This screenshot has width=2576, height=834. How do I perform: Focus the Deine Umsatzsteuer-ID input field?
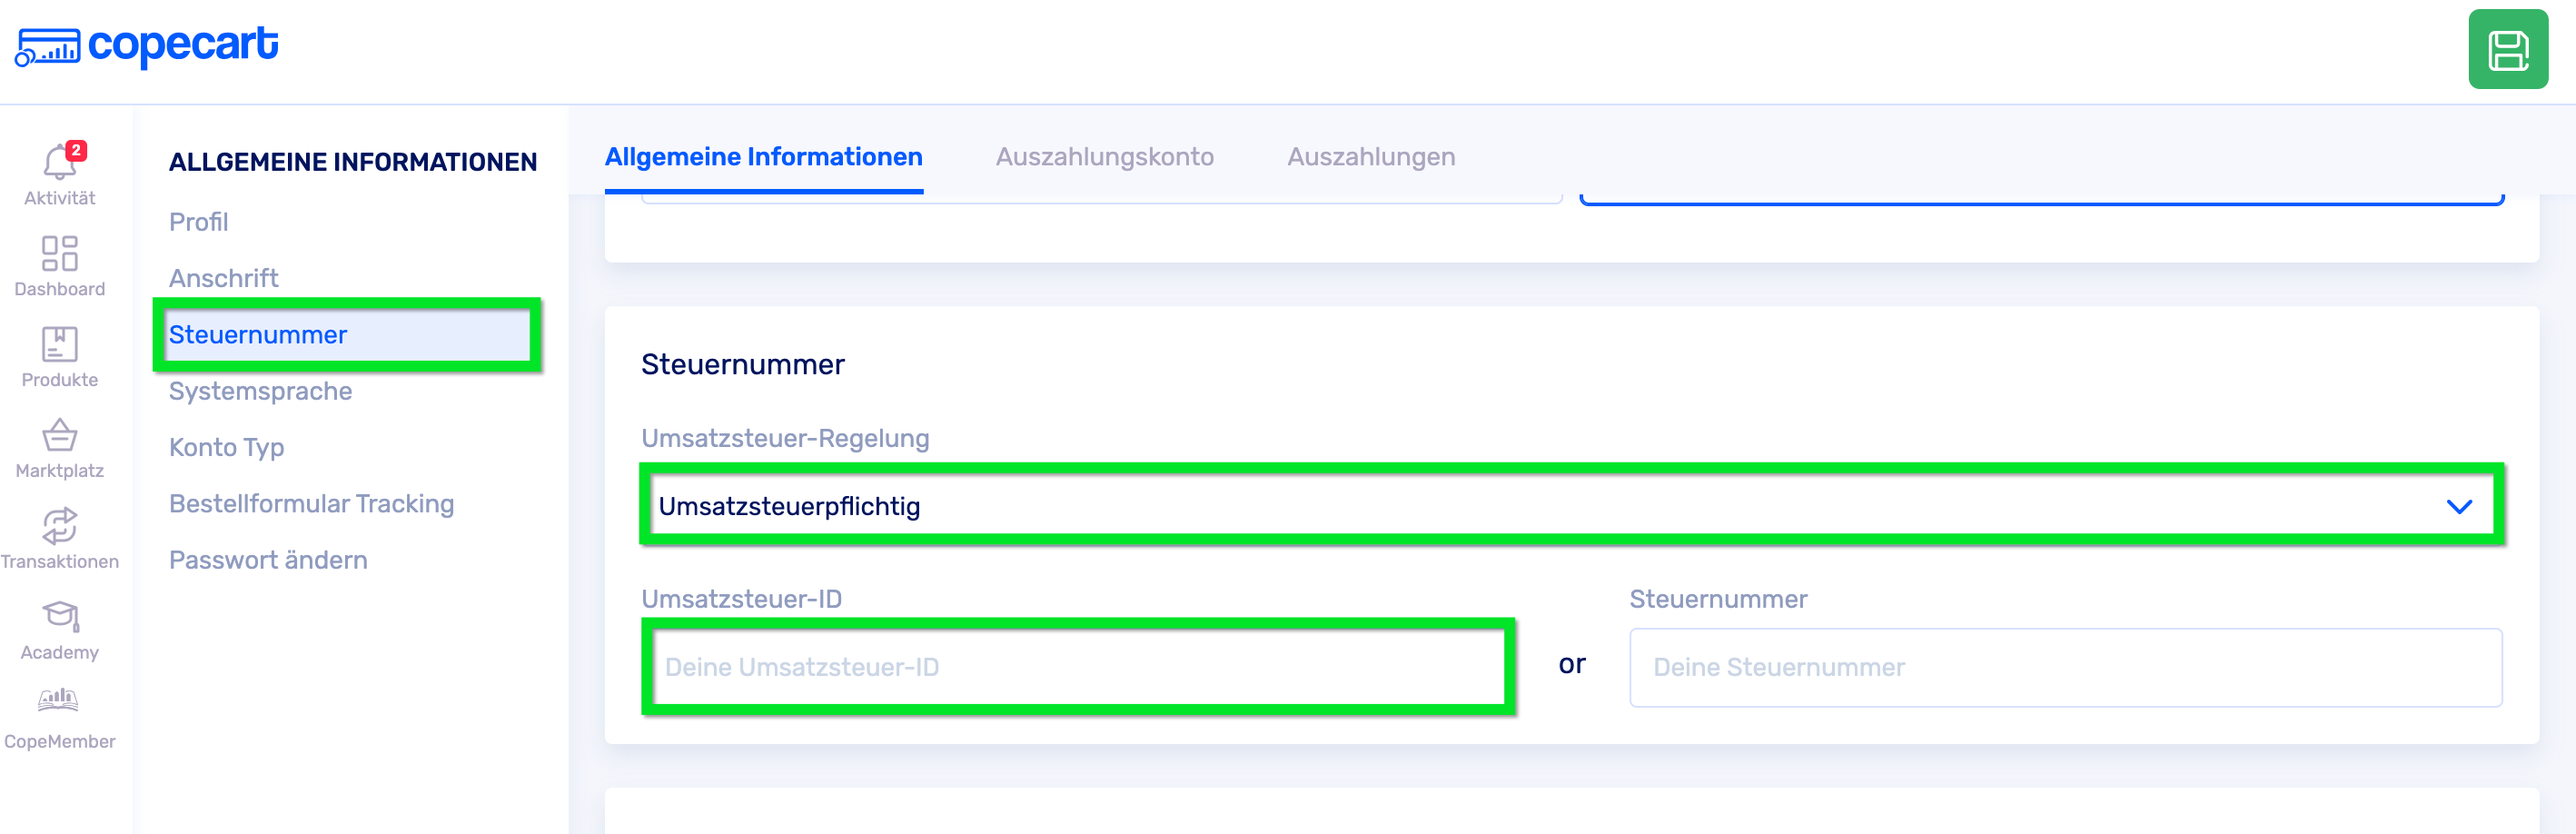[x=1077, y=667]
